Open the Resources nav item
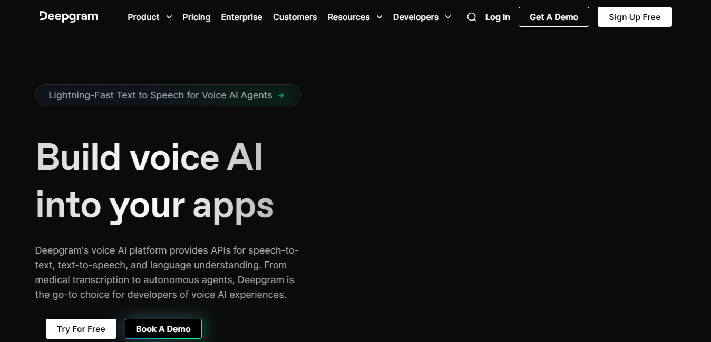 [x=348, y=17]
